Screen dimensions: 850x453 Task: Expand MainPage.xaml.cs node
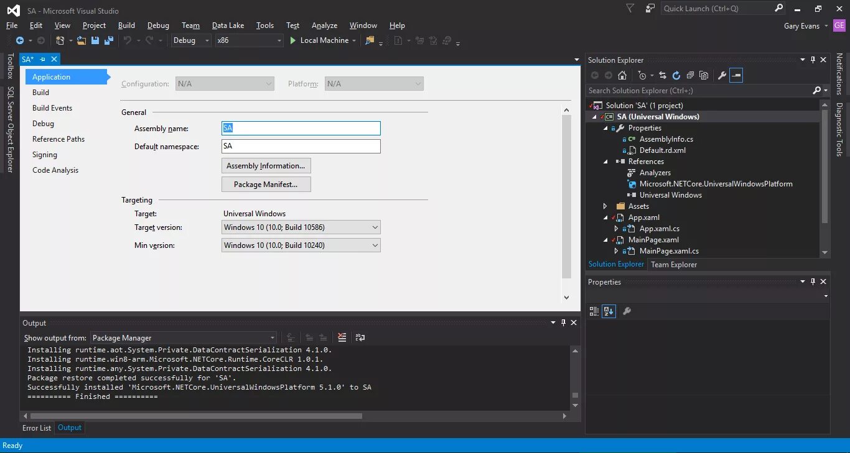pyautogui.click(x=617, y=251)
